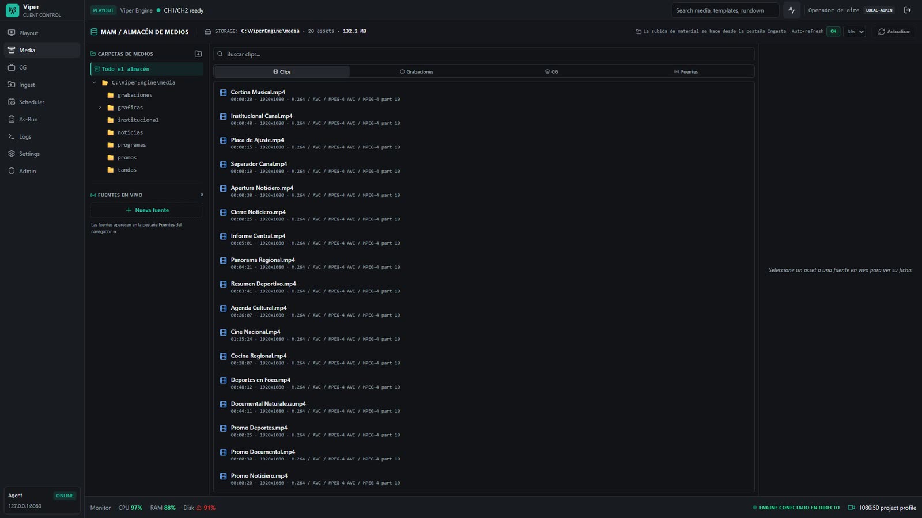Image resolution: width=922 pixels, height=518 pixels.
Task: Click the Viper logo icon
Action: pos(12,10)
